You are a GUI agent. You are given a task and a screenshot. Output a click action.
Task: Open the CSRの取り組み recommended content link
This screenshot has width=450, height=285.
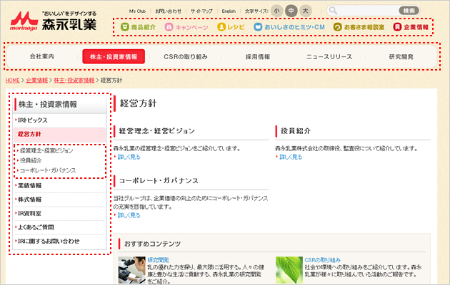point(323,260)
